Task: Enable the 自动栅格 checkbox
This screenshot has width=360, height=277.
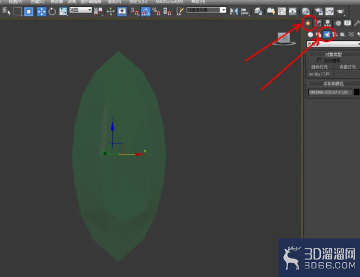Action: pos(319,60)
